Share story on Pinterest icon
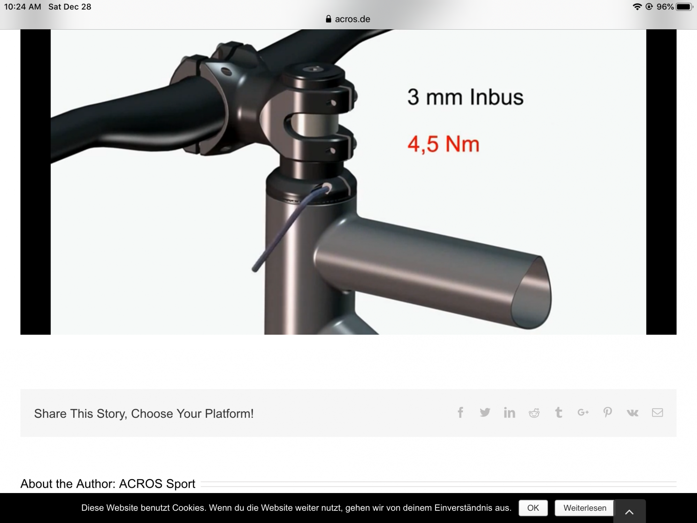The height and width of the screenshot is (523, 697). point(607,412)
